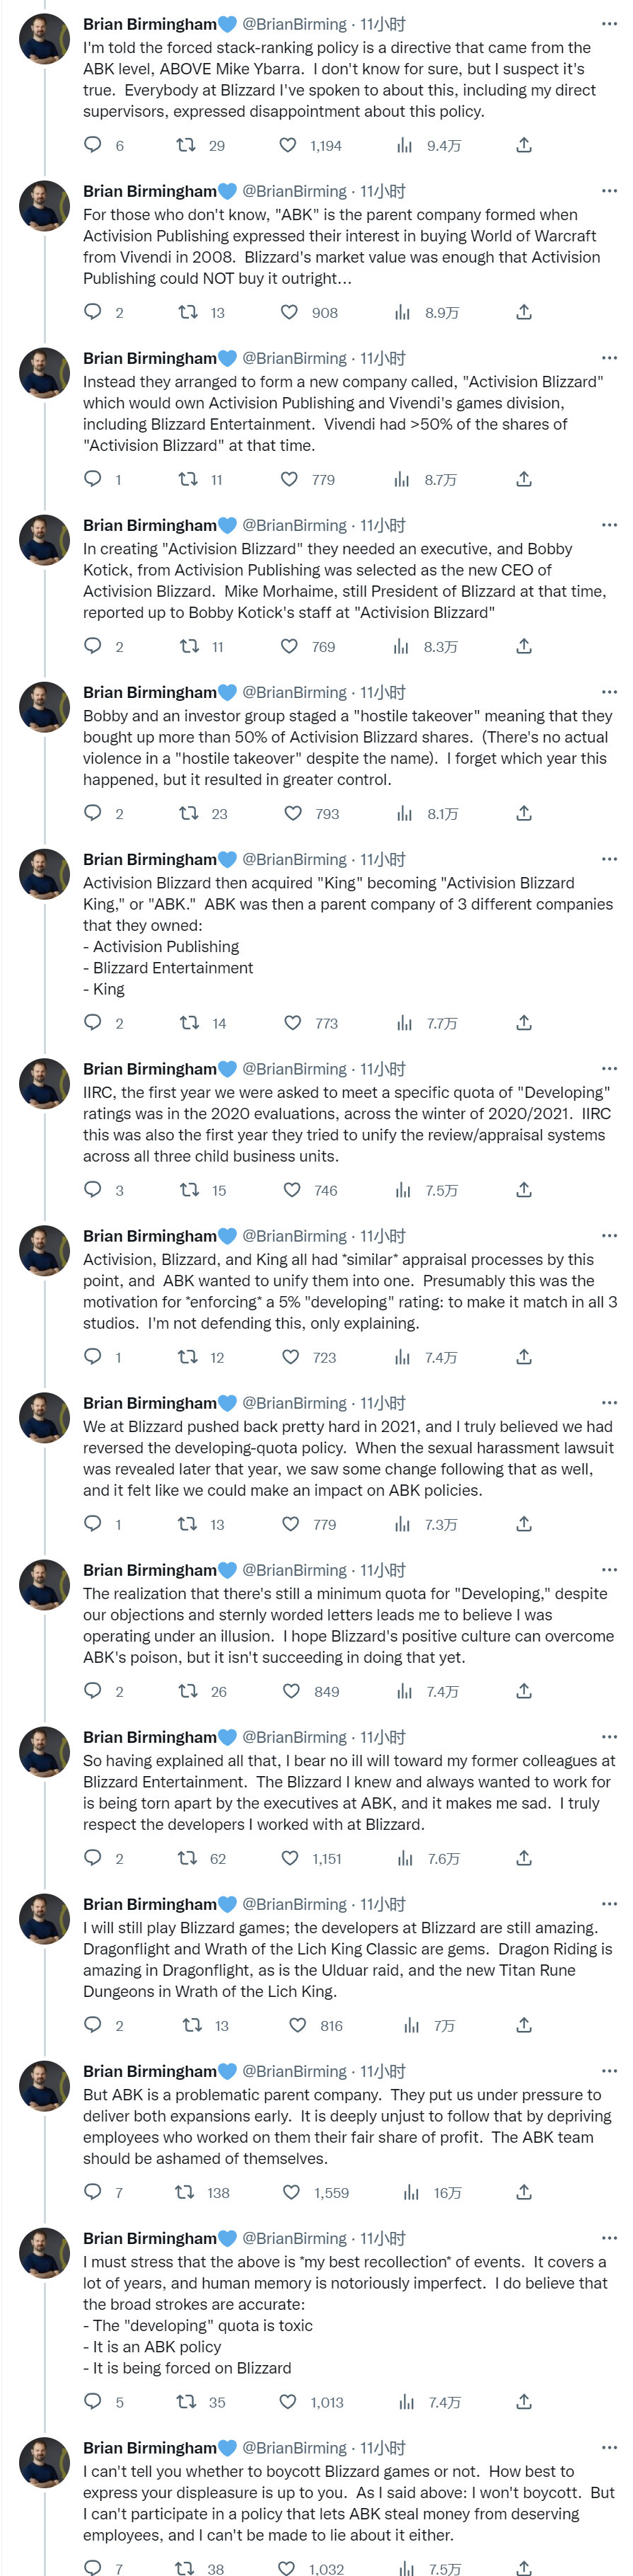
Task: Retweet the 'problematic parent company' tweet
Action: point(185,2191)
